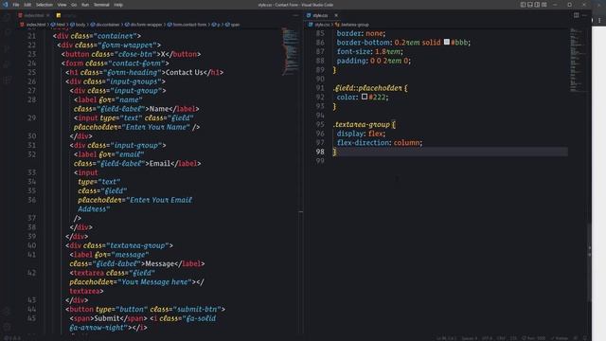Open the Selection menu
Viewport: 606px width, 341px height.
[x=45, y=5]
